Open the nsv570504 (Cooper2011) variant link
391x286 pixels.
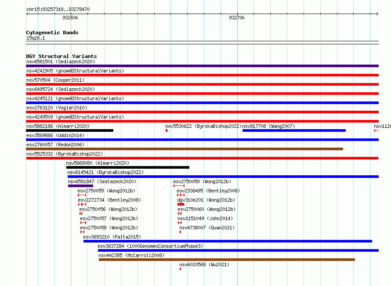coord(55,80)
